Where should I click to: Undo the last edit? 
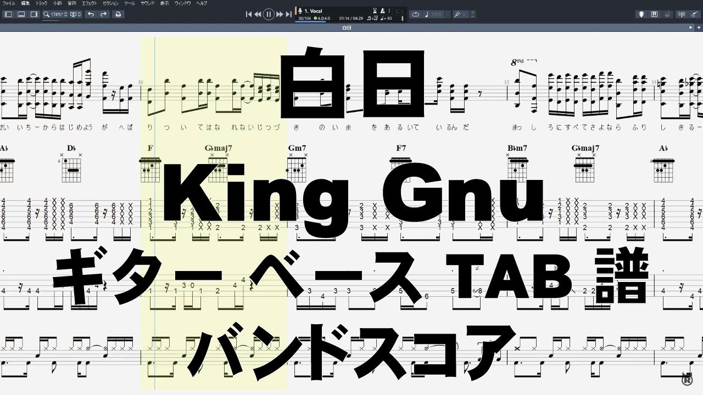[x=91, y=14]
